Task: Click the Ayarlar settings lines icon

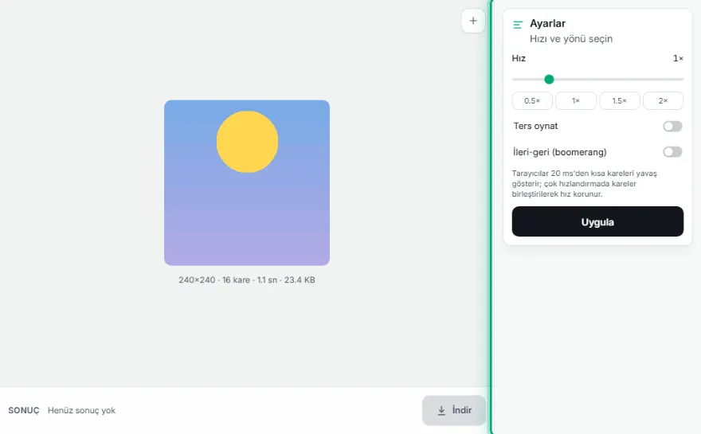Action: [518, 25]
